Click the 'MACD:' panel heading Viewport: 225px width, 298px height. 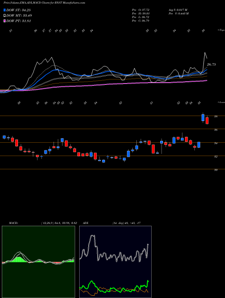pyautogui.click(x=13, y=223)
